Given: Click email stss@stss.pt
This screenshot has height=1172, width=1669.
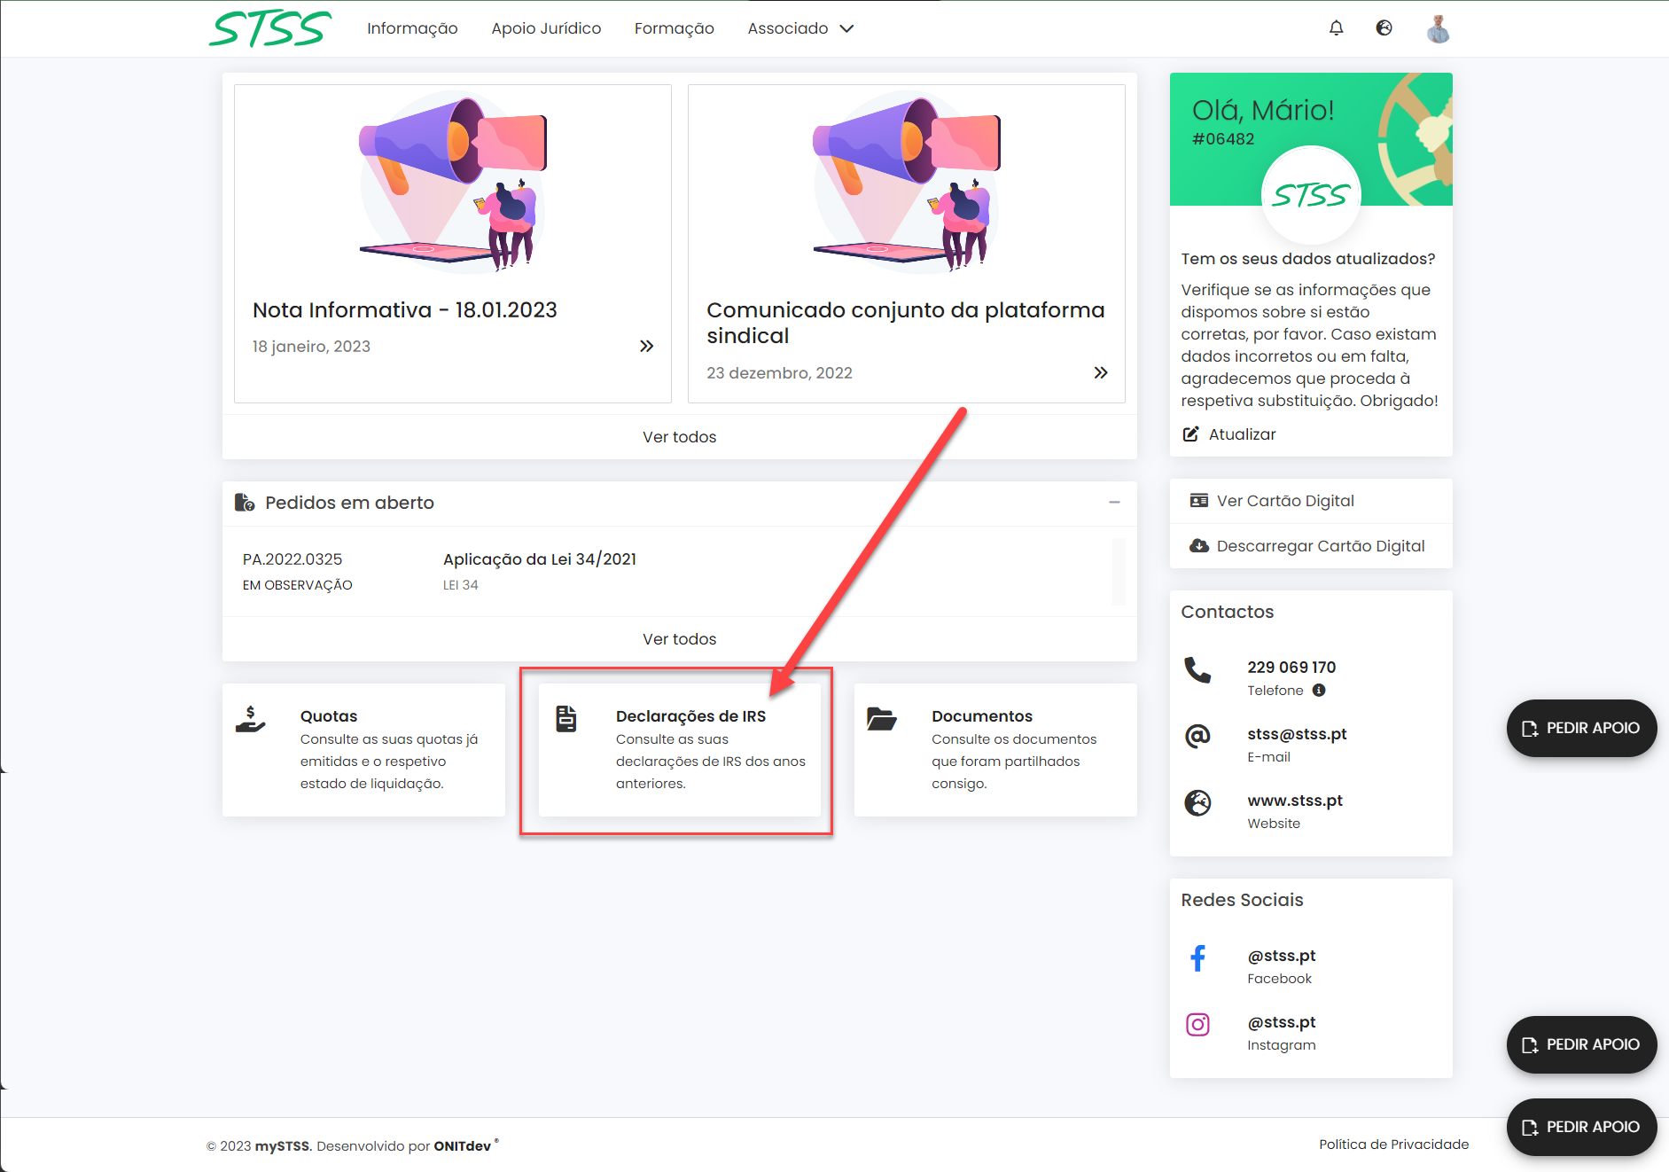Looking at the screenshot, I should (1297, 734).
